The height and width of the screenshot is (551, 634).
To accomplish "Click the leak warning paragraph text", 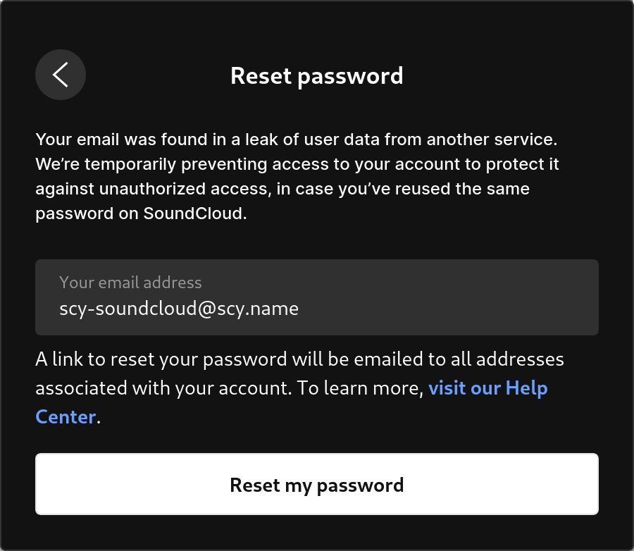I will [x=297, y=176].
